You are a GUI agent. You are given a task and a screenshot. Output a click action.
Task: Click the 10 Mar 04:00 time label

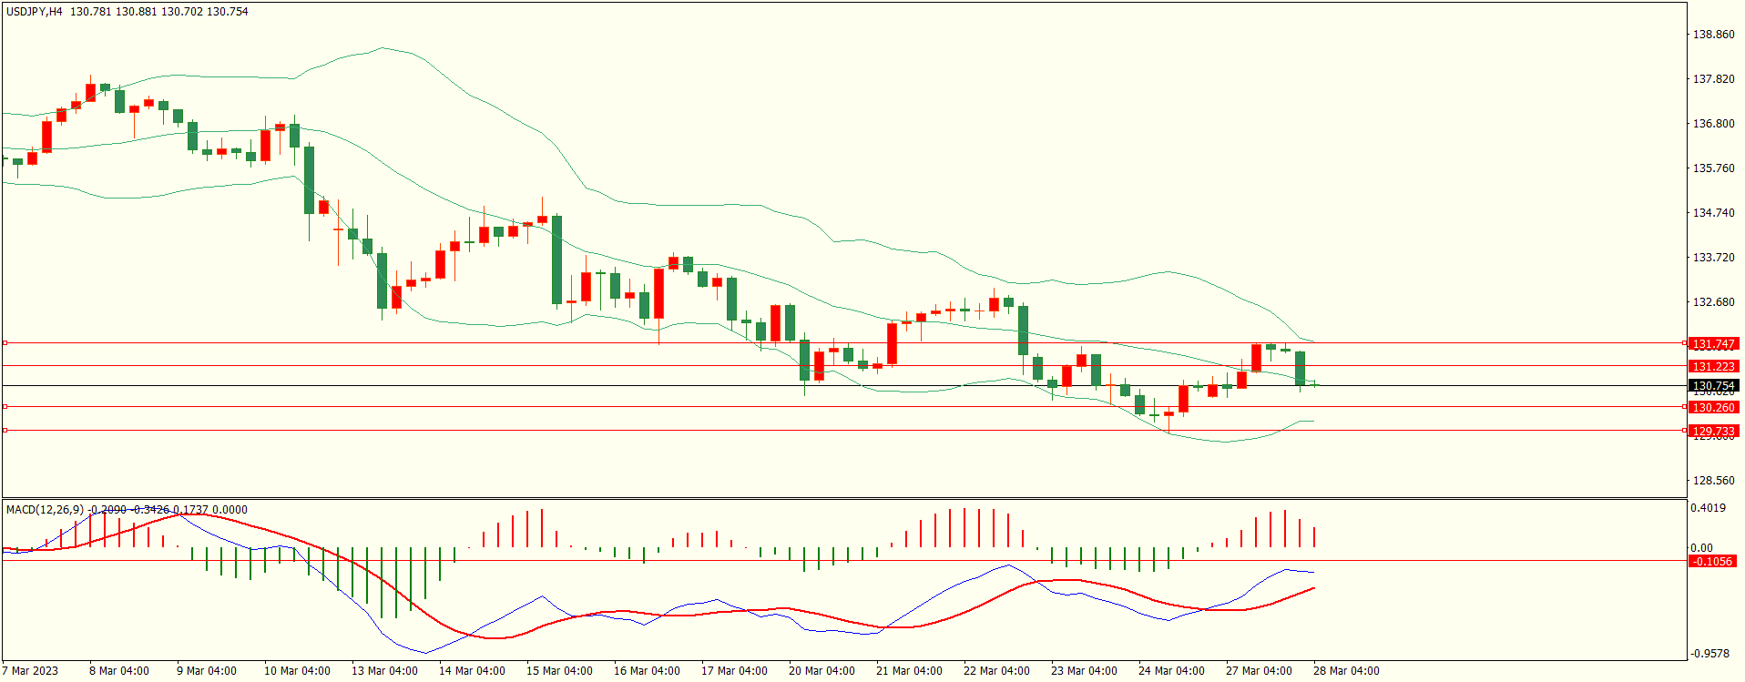click(297, 671)
